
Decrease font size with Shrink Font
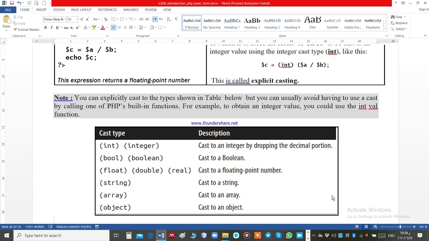pos(87,19)
